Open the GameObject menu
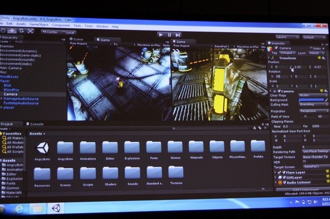The height and width of the screenshot is (219, 330). click(39, 24)
